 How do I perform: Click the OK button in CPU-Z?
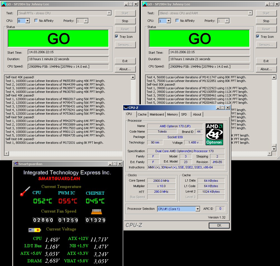click(x=219, y=225)
